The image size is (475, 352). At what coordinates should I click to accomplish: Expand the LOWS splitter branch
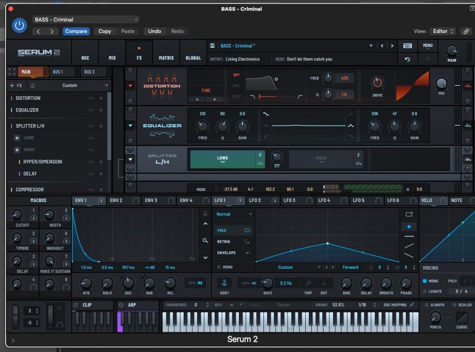17,138
